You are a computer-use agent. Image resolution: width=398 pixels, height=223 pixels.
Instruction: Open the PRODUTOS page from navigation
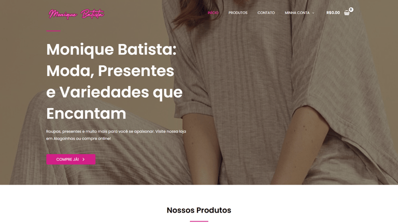(x=238, y=12)
